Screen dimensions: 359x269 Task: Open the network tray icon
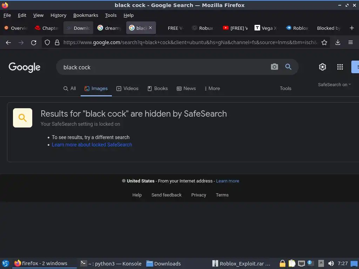(x=301, y=263)
